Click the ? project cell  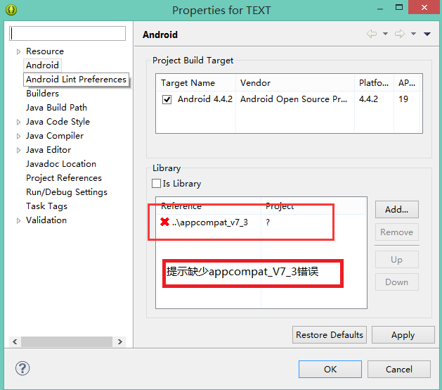click(x=268, y=222)
